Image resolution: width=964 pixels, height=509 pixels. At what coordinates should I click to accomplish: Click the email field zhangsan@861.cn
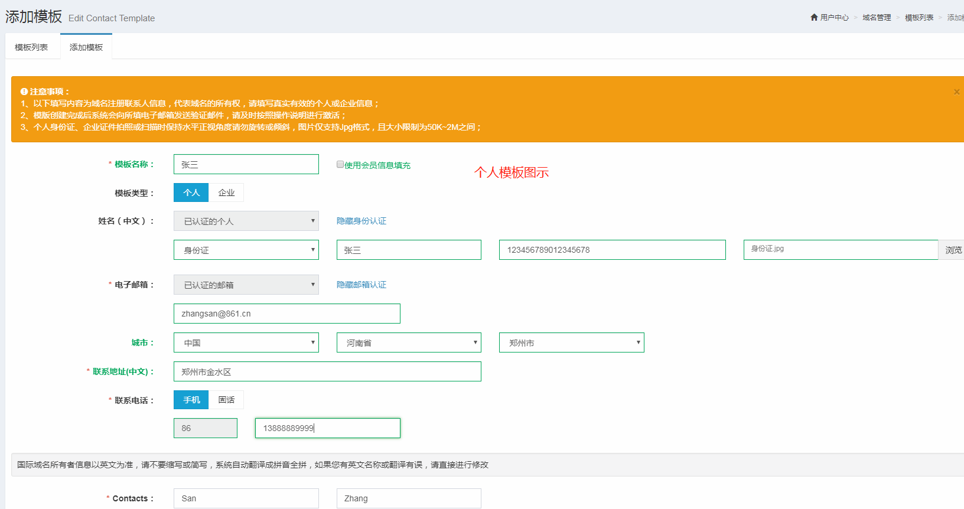pyautogui.click(x=287, y=314)
